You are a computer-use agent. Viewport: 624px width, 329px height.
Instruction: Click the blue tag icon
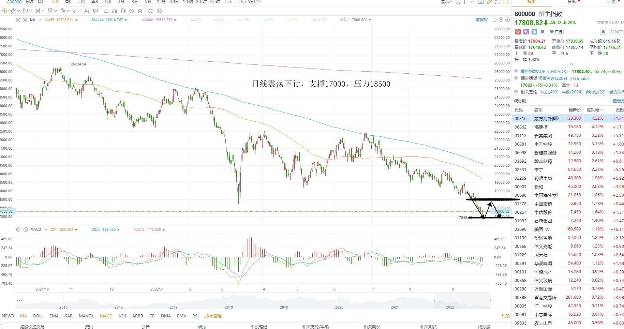click(534, 32)
